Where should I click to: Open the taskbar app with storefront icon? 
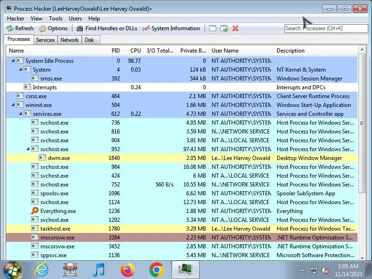(70, 270)
